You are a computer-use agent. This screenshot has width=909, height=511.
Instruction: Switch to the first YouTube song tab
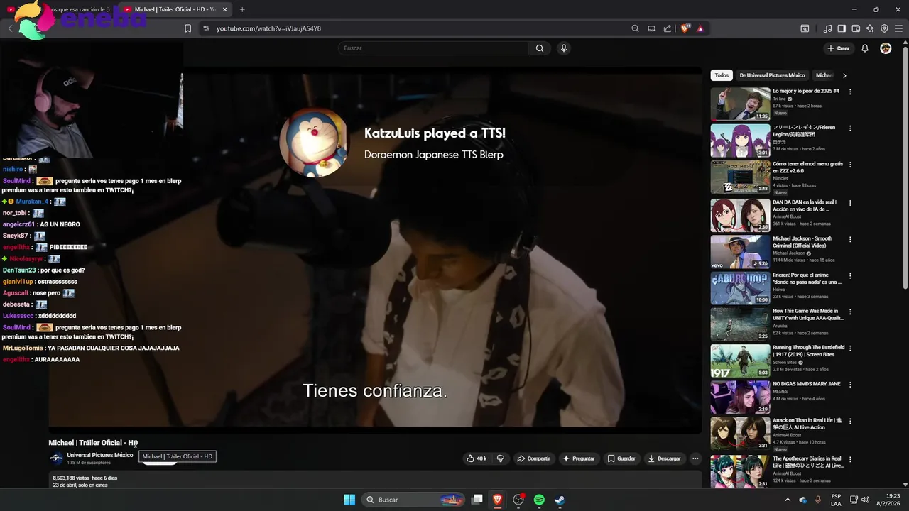coord(58,9)
